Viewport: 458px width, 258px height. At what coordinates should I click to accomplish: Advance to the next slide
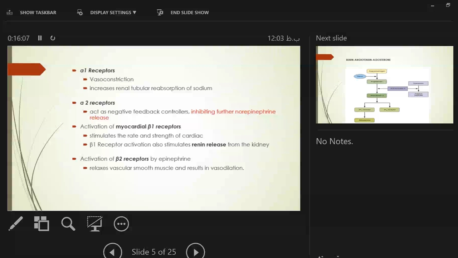coord(195,252)
